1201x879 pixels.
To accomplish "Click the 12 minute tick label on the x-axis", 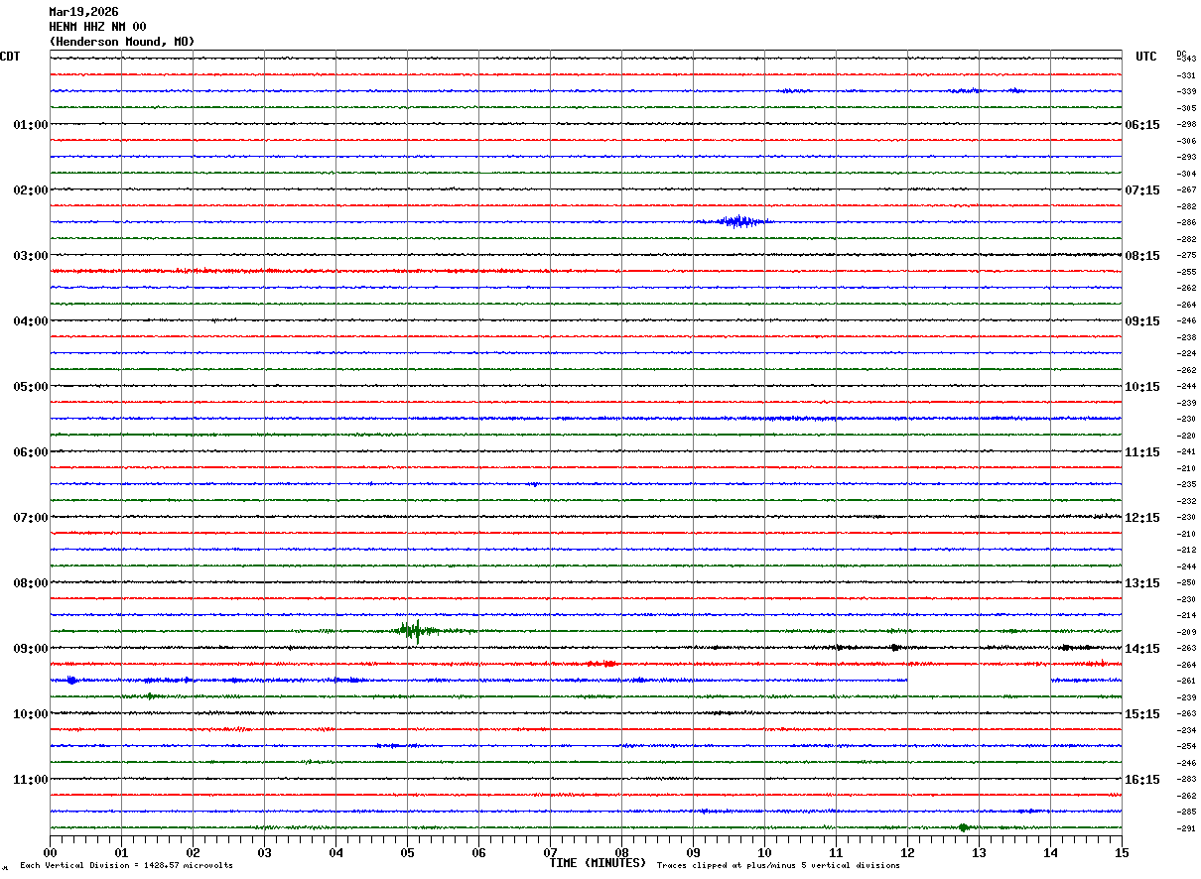I will [x=907, y=853].
